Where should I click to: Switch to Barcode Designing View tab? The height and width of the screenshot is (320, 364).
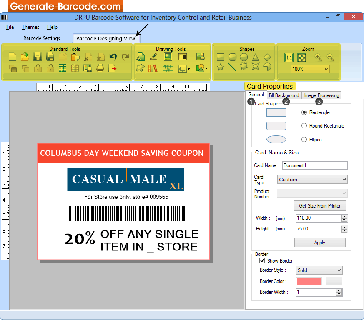point(105,38)
